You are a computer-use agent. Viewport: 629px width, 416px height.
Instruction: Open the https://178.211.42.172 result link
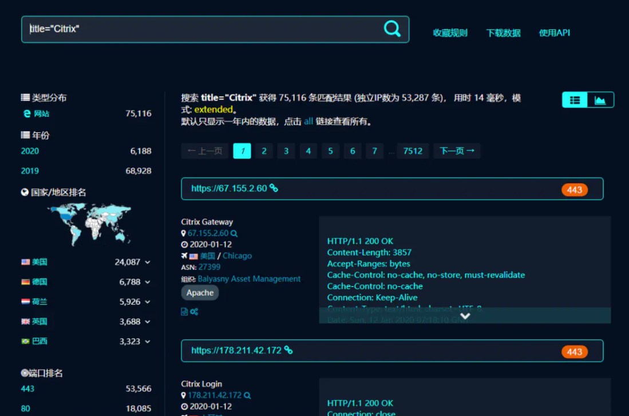[x=236, y=351]
